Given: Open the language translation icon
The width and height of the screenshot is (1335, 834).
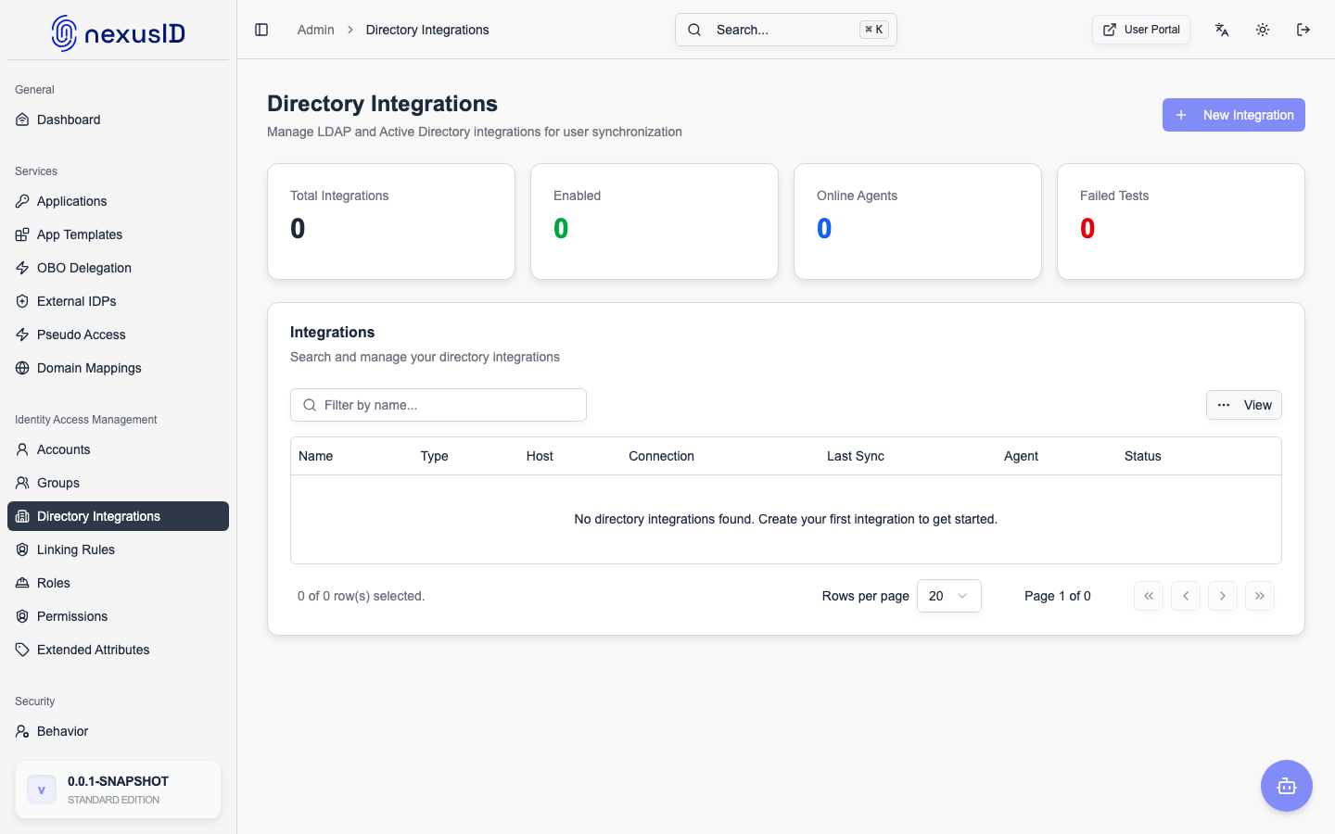Looking at the screenshot, I should [1222, 30].
